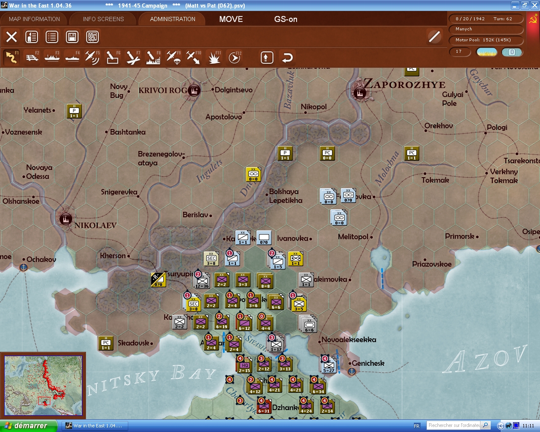Click the search magnifier button in taskbar
Screen dimensions: 540x432
(x=486, y=425)
